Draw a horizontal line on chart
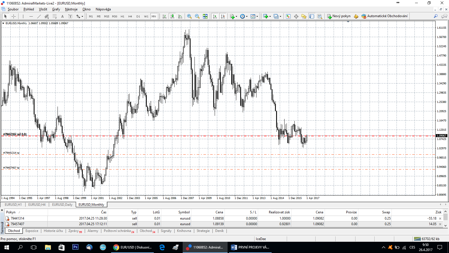 pos(31,16)
